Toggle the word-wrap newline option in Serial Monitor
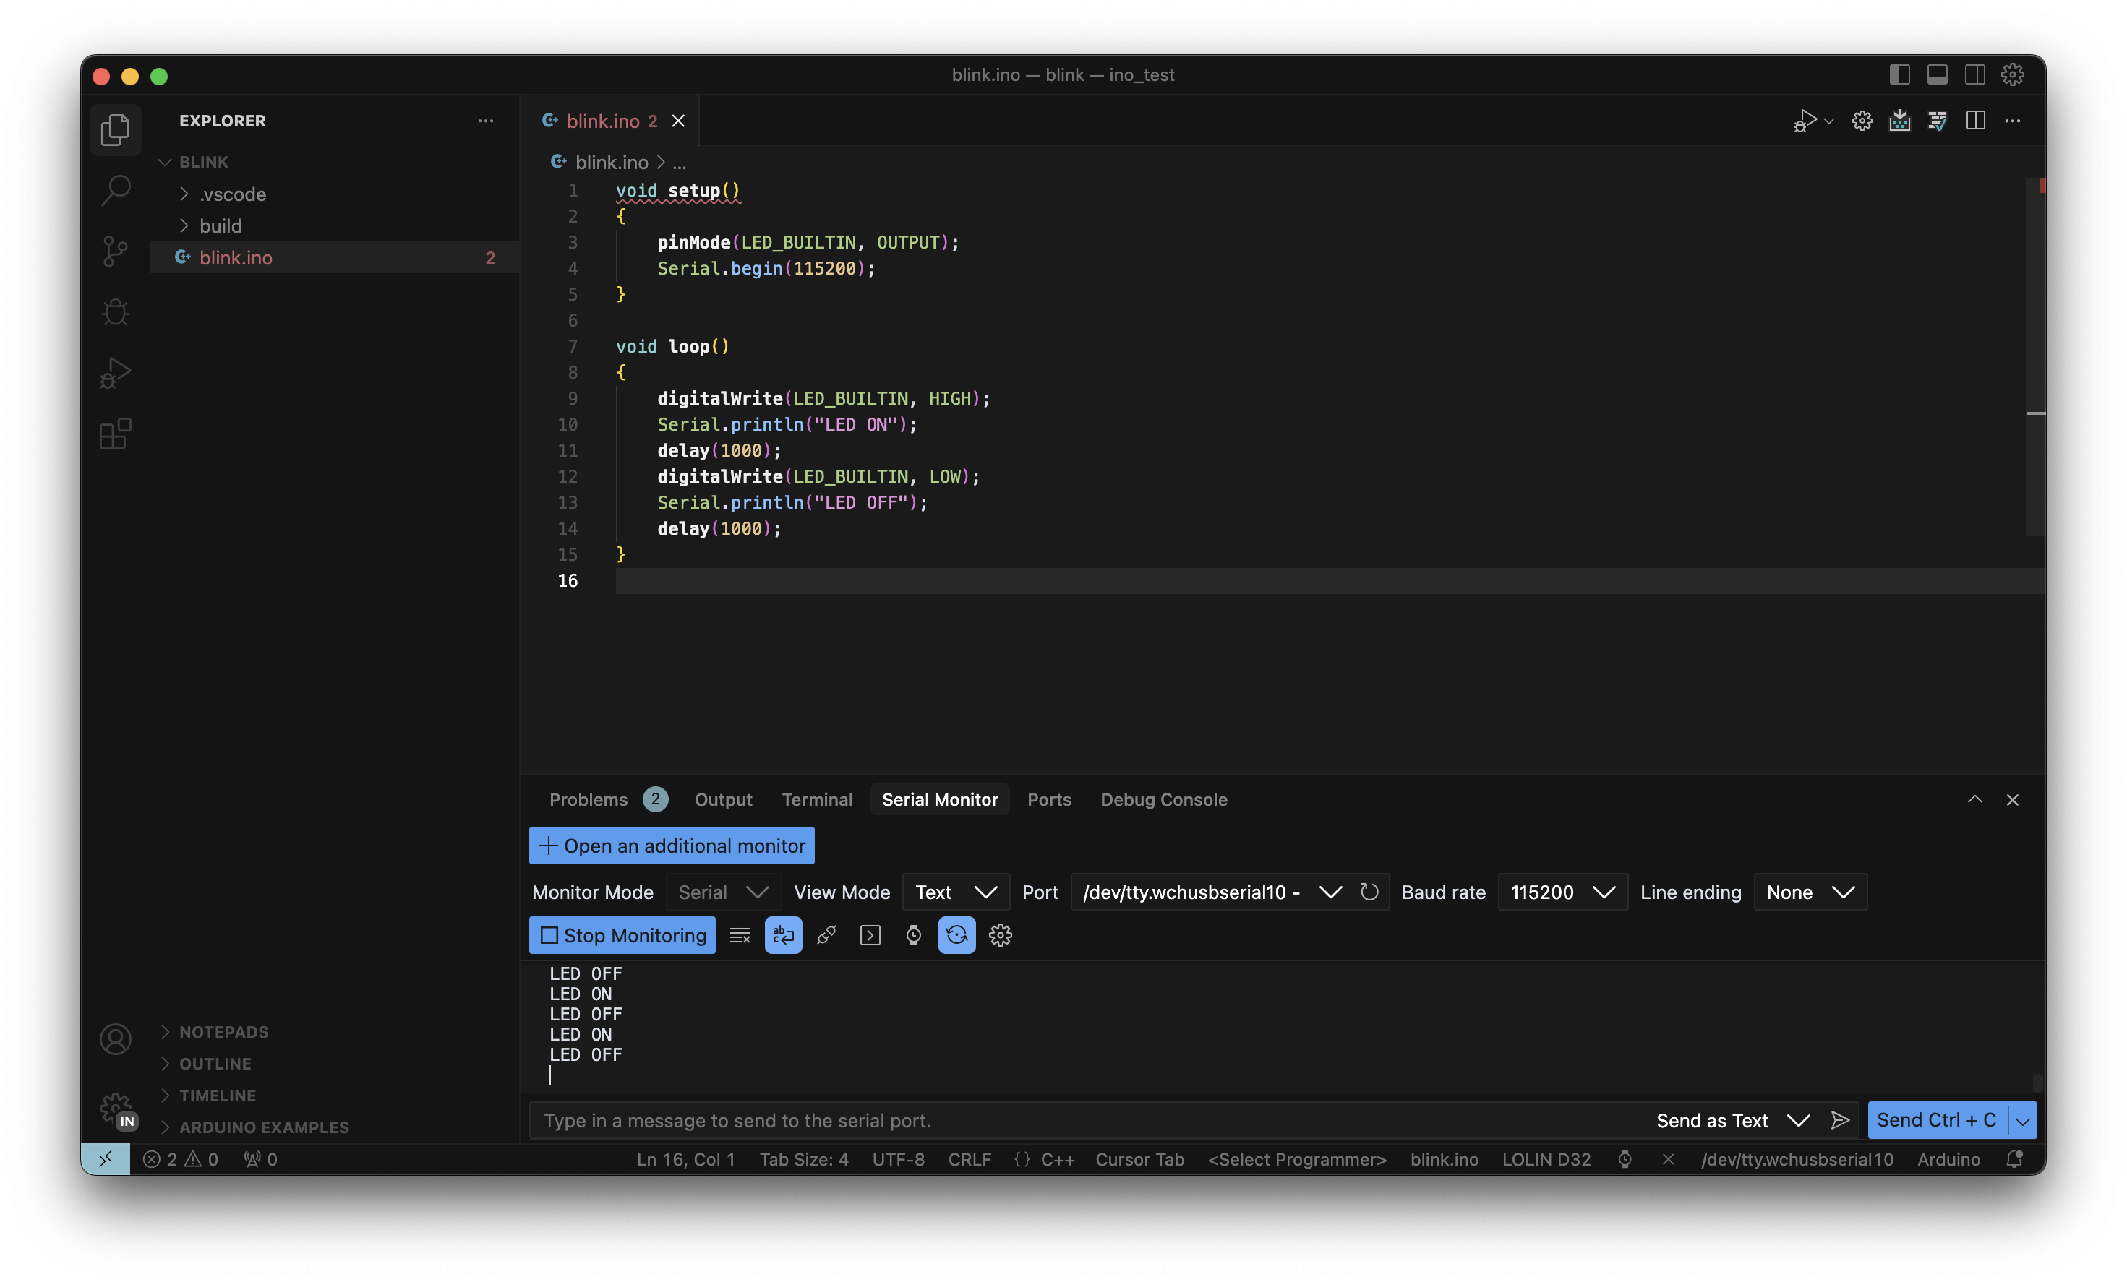2127x1282 pixels. click(783, 935)
